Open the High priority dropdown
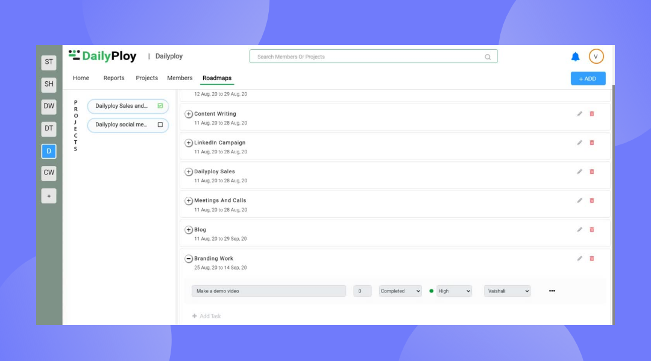This screenshot has height=361, width=651. pos(454,291)
